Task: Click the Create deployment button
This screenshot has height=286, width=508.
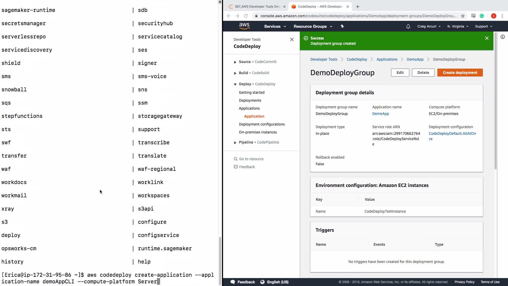Action: (460, 73)
